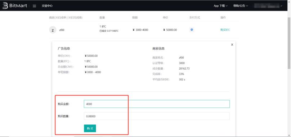Click the 单价 column header
This screenshot has width=291, height=137.
(x=166, y=17)
